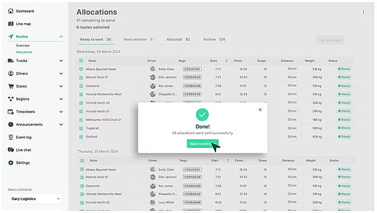Click Ready status for Gosford row

[344, 137]
